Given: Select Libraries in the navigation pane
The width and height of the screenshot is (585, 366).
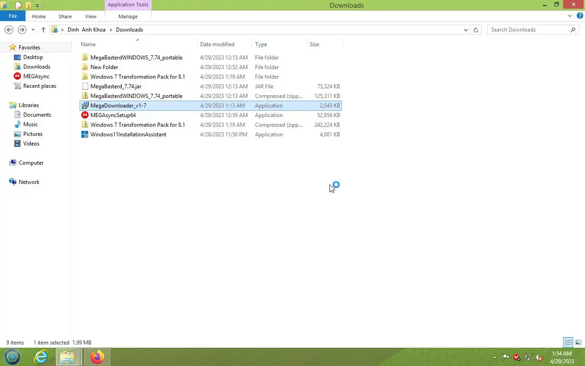Looking at the screenshot, I should click(x=29, y=105).
